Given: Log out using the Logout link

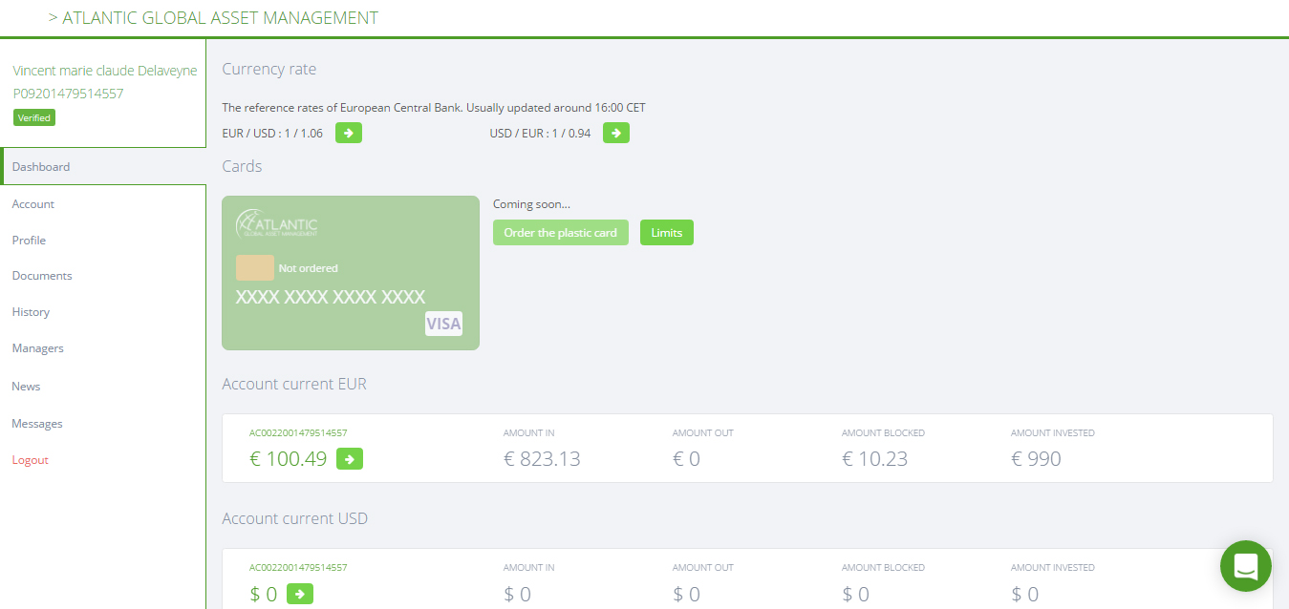Looking at the screenshot, I should click(31, 460).
